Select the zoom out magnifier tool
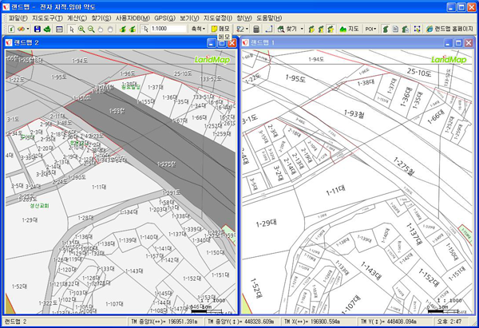 [x=91, y=29]
